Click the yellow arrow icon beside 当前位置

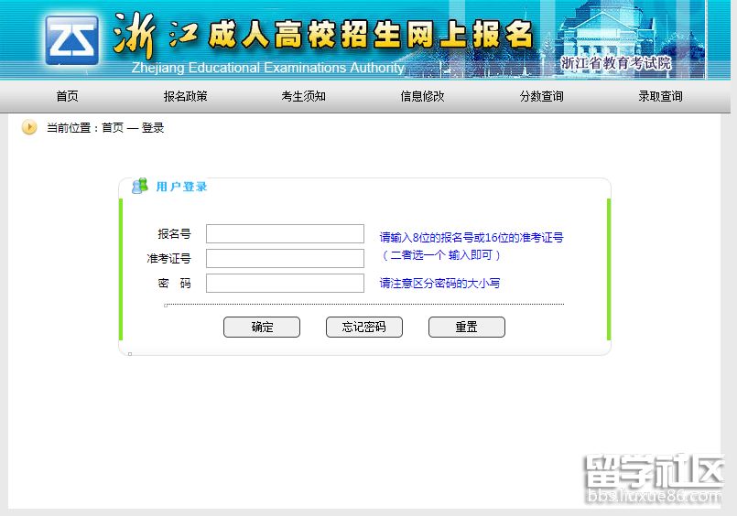(29, 128)
